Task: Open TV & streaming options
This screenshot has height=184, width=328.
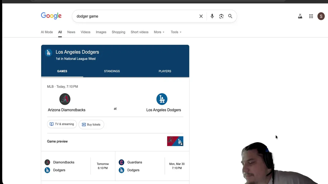Action: 62,124
